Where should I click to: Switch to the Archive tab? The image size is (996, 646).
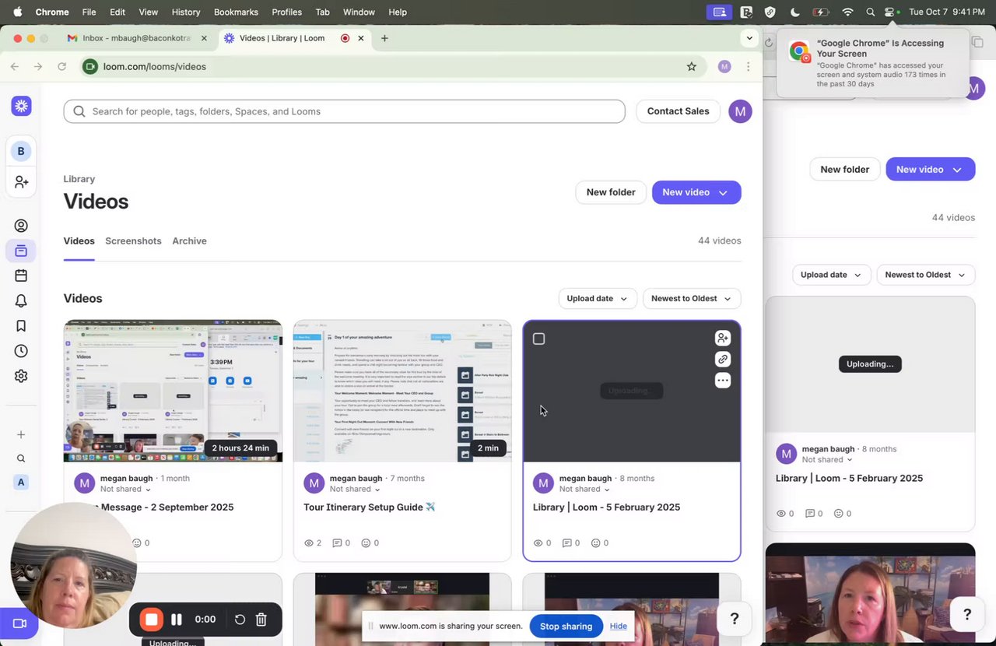pos(189,241)
